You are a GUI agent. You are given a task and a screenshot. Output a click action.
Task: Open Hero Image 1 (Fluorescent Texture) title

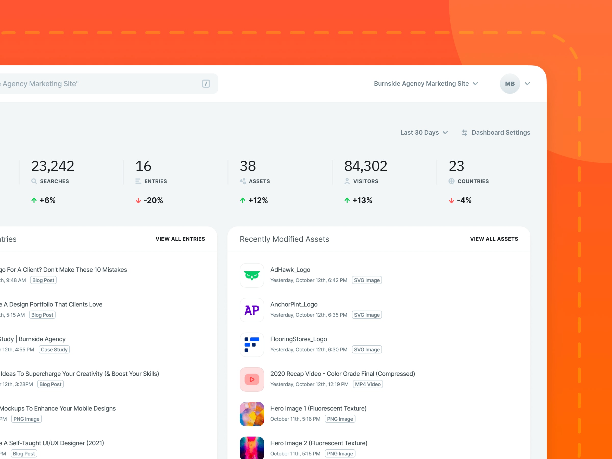[318, 408]
